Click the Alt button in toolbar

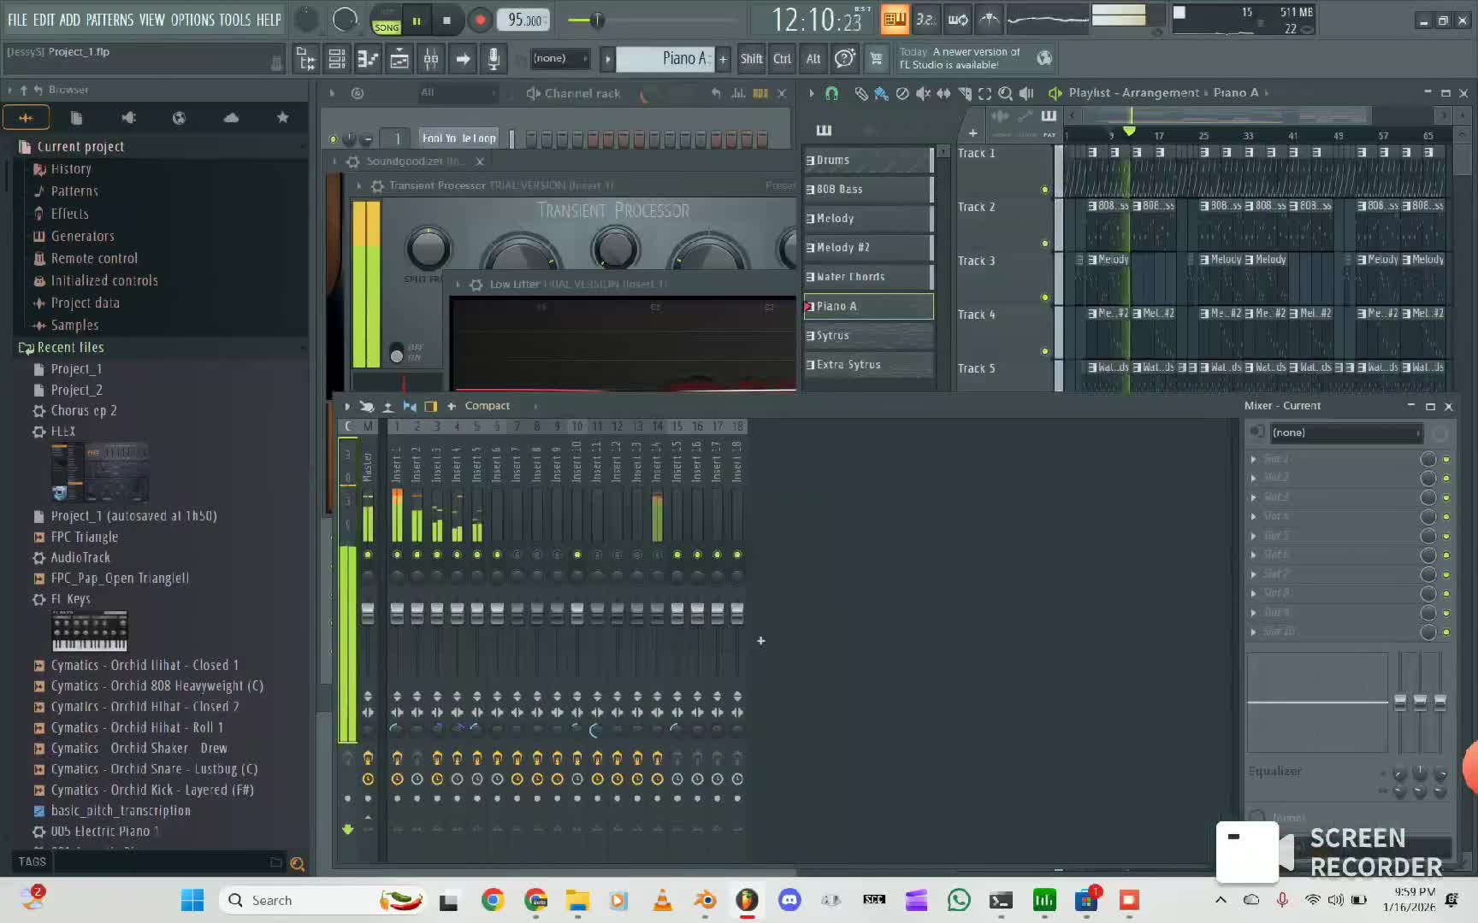(x=813, y=58)
